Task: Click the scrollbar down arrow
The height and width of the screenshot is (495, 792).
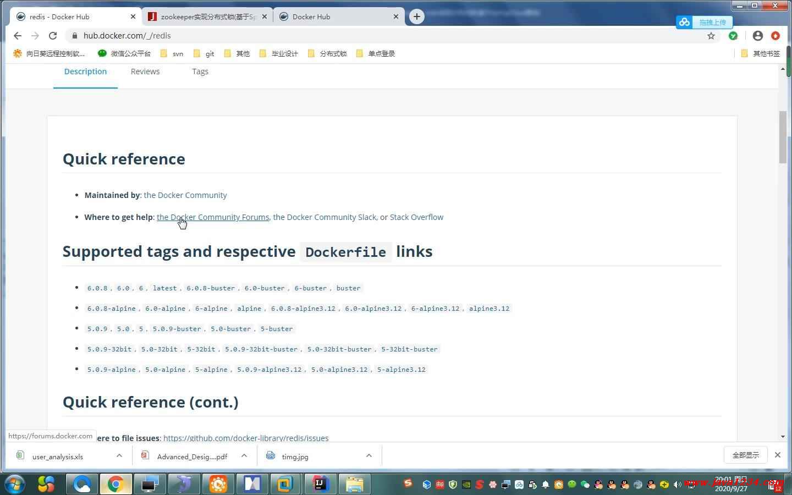Action: click(x=783, y=437)
